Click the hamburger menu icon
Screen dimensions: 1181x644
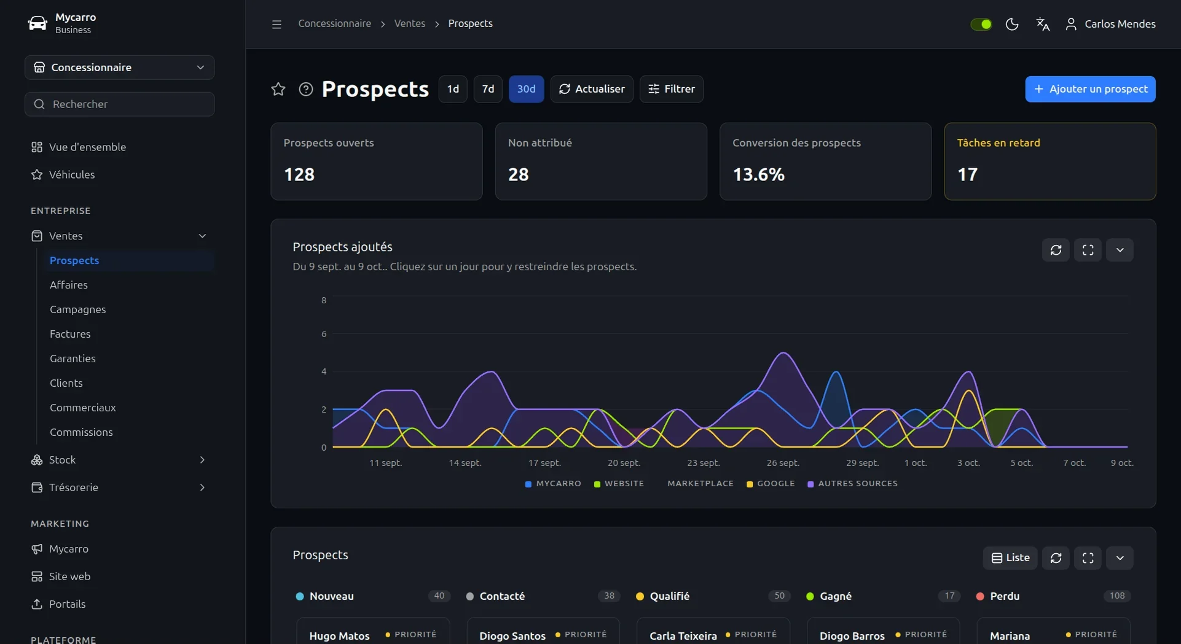277,24
